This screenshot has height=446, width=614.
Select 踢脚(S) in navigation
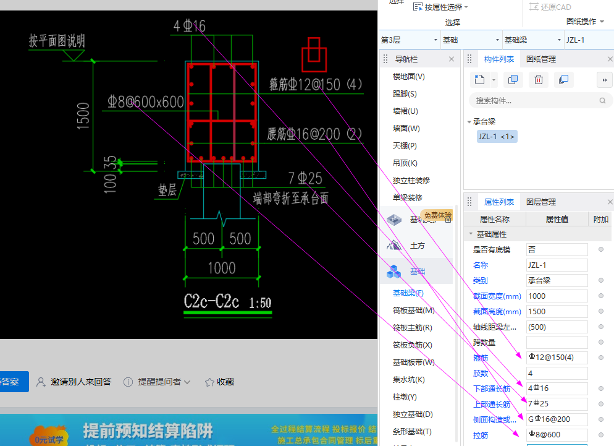tap(405, 94)
